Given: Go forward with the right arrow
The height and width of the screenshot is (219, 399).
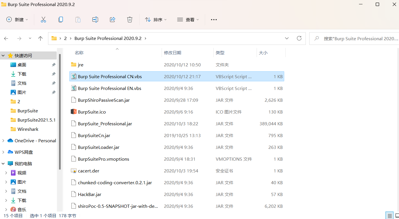Looking at the screenshot, I should (x=19, y=39).
